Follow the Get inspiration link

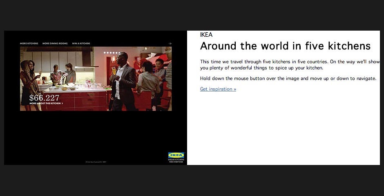218,89
